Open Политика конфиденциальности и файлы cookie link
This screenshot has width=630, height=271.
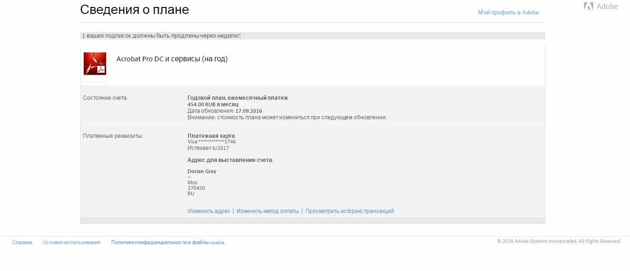click(168, 242)
